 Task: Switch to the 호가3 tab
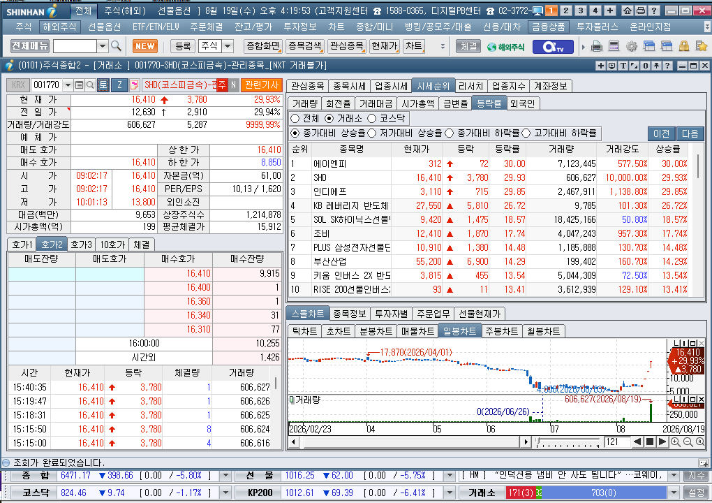click(x=81, y=245)
